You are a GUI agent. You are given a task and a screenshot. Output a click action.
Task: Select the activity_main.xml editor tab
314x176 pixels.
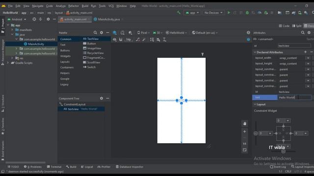75,20
